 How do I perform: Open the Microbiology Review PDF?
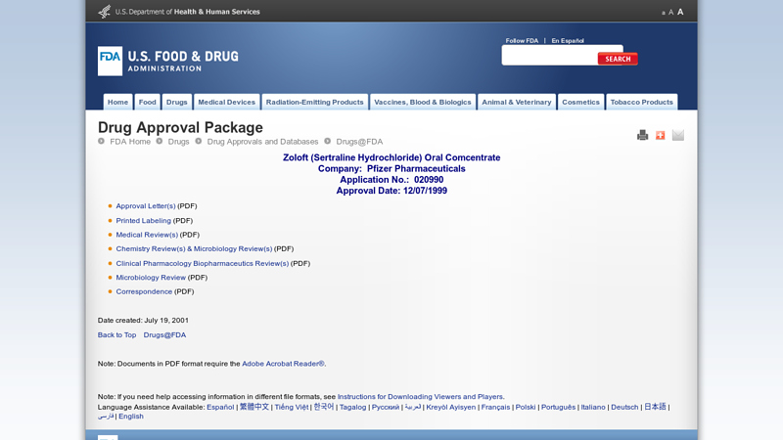coord(151,278)
